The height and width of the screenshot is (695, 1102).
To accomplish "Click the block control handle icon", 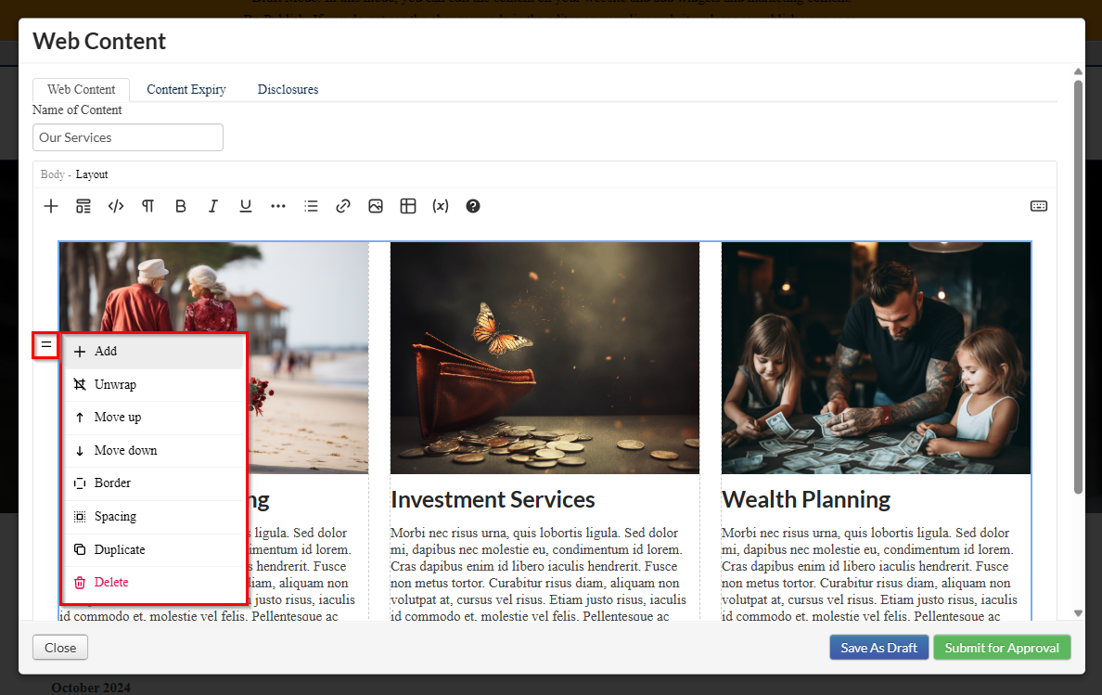I will coord(45,345).
